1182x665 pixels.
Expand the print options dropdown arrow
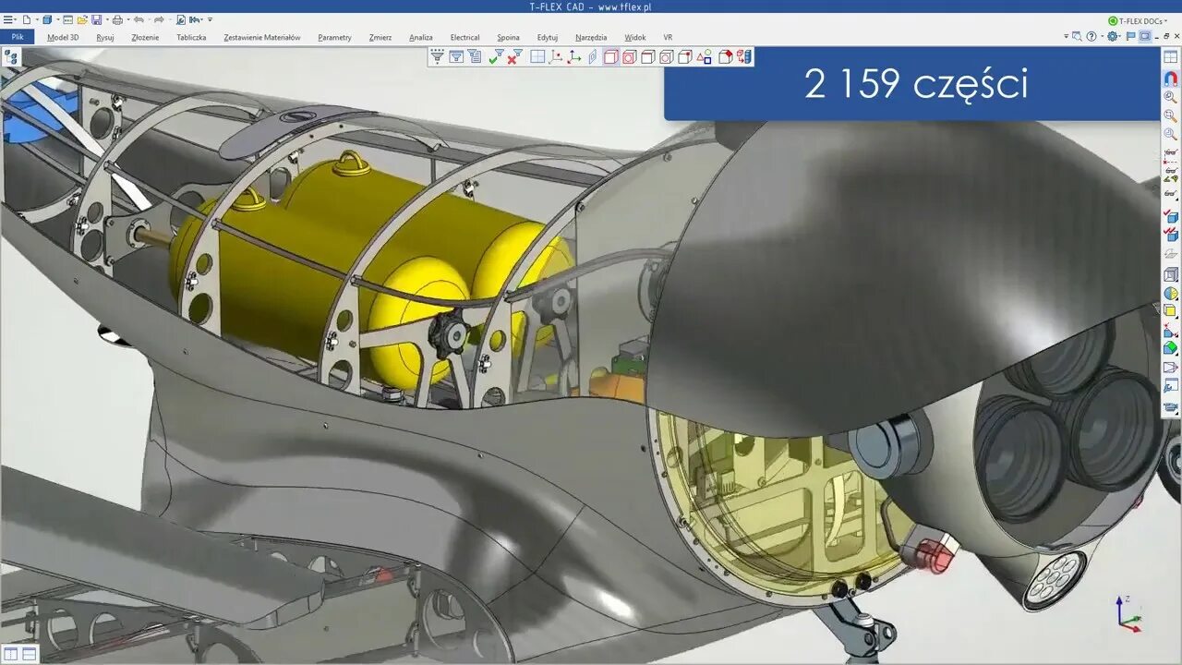[128, 19]
